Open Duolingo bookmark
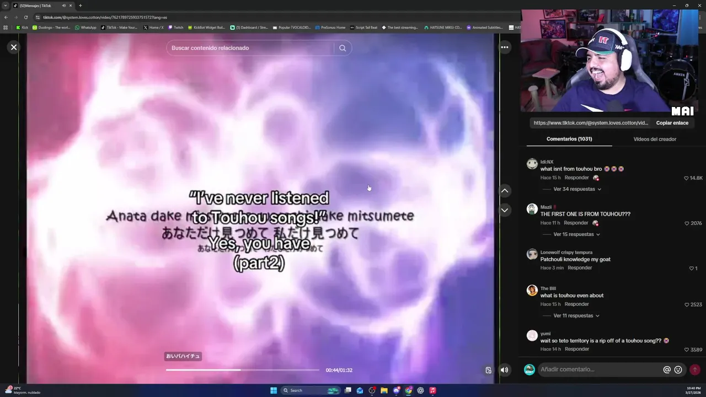The width and height of the screenshot is (706, 397). pos(51,27)
